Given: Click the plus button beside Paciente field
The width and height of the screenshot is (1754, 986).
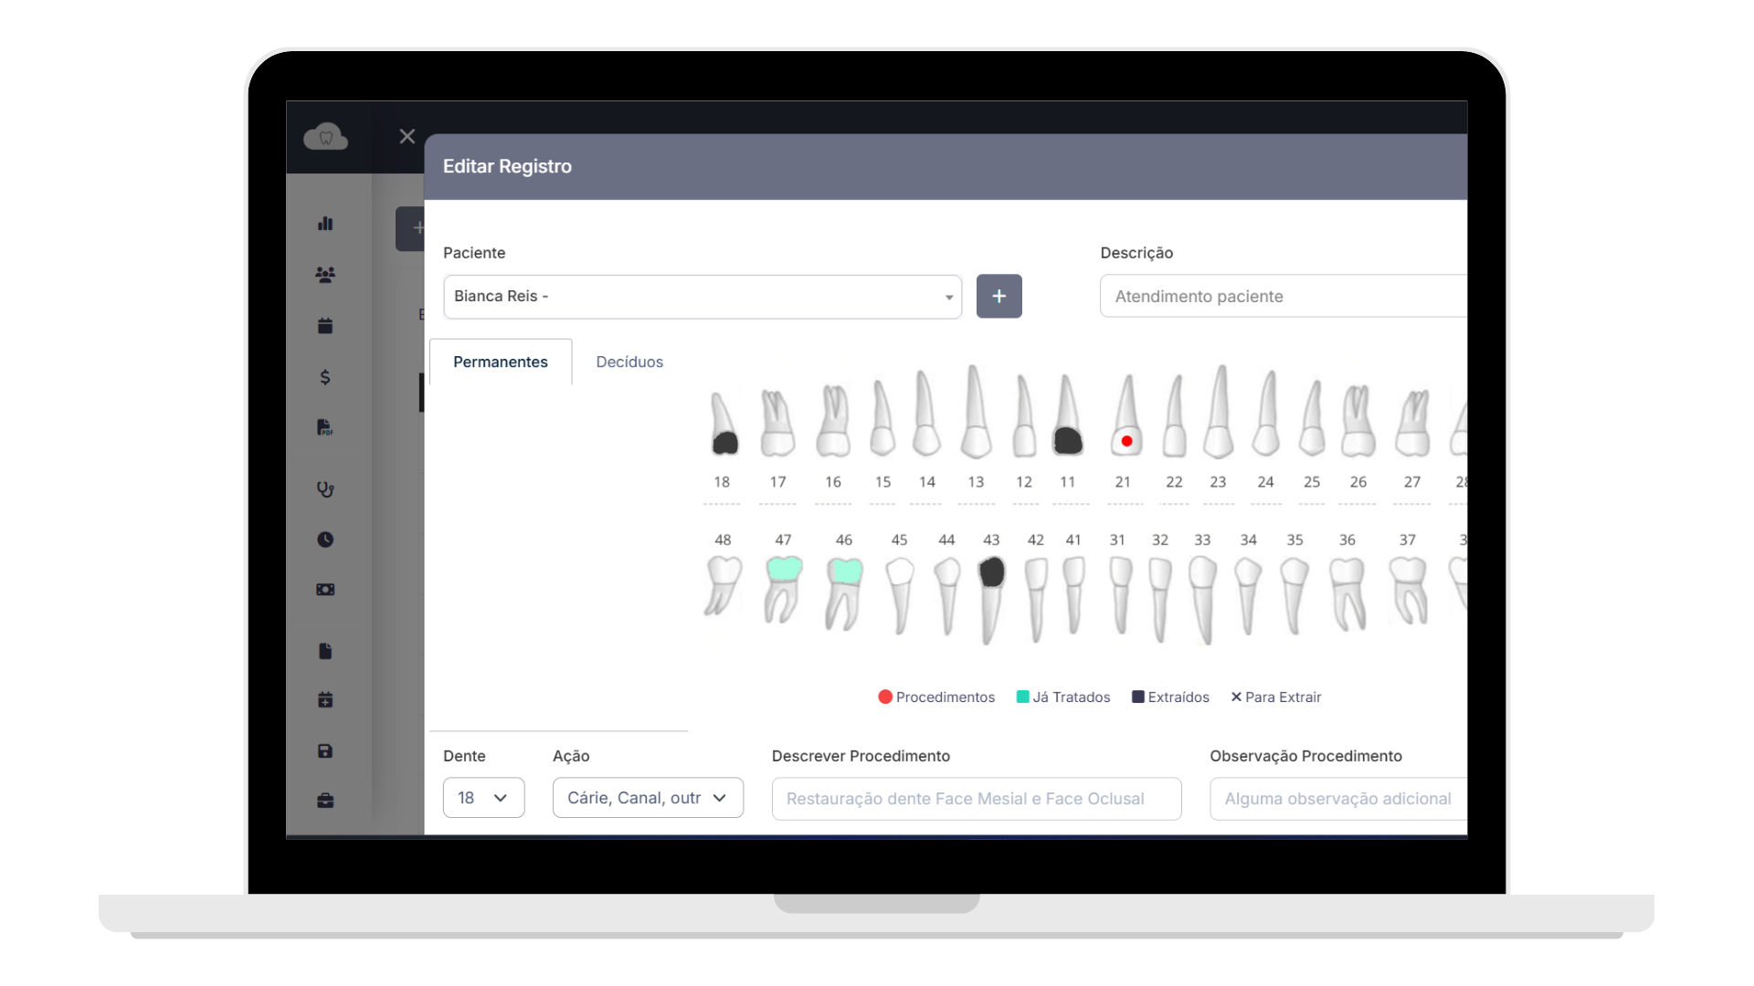Looking at the screenshot, I should 999,297.
